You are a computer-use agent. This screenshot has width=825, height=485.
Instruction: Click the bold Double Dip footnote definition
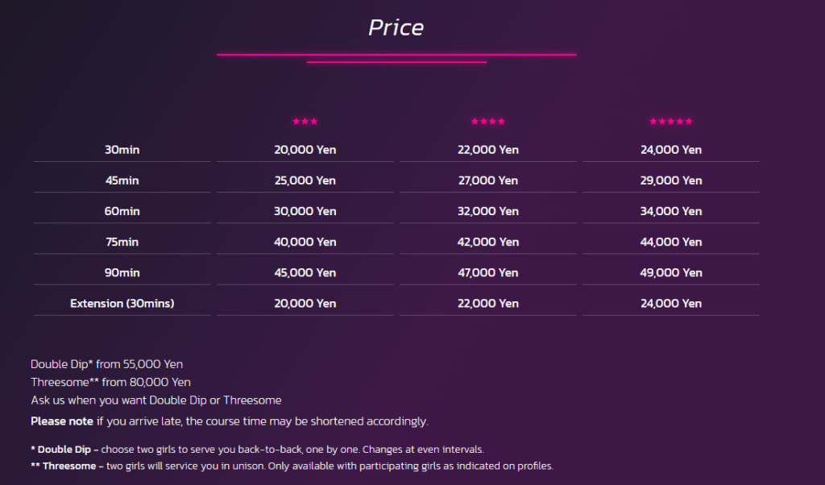click(x=257, y=450)
